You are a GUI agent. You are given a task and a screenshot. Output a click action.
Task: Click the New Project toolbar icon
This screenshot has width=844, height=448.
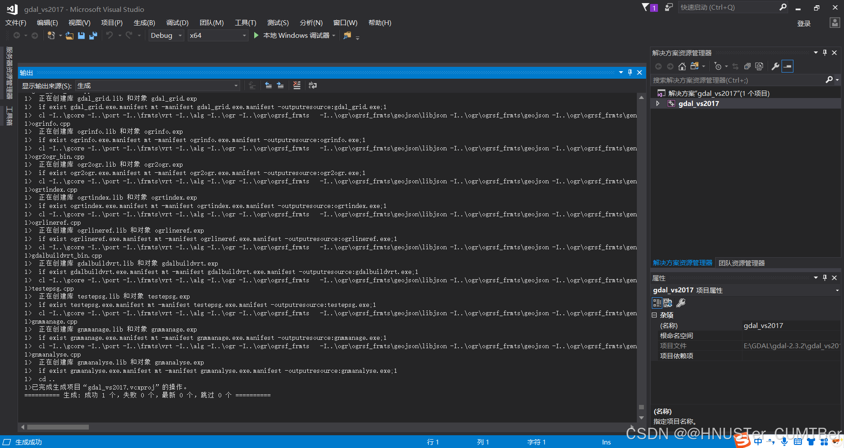51,36
